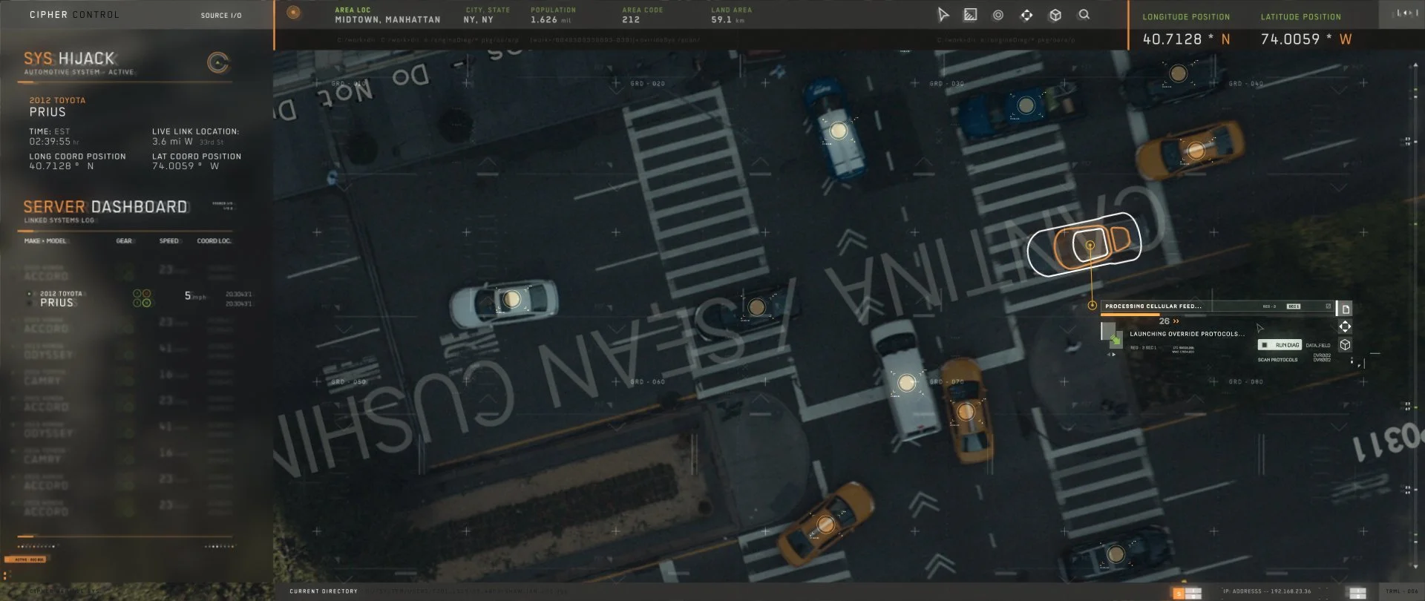Screen dimensions: 1425x601
Task: Toggle the Prius gear indicator circles
Action: pyautogui.click(x=142, y=298)
